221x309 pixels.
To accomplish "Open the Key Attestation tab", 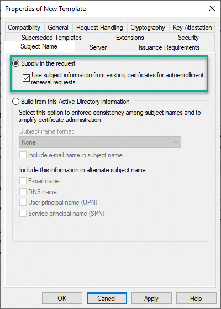I will click(x=192, y=28).
